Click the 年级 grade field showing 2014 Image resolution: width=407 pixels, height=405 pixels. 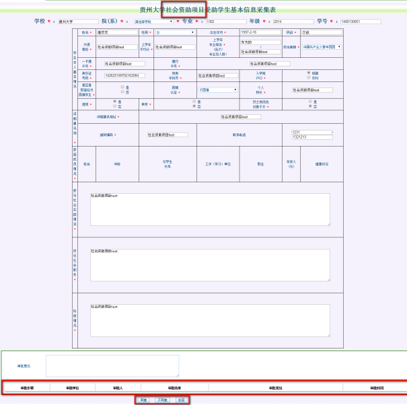point(293,22)
